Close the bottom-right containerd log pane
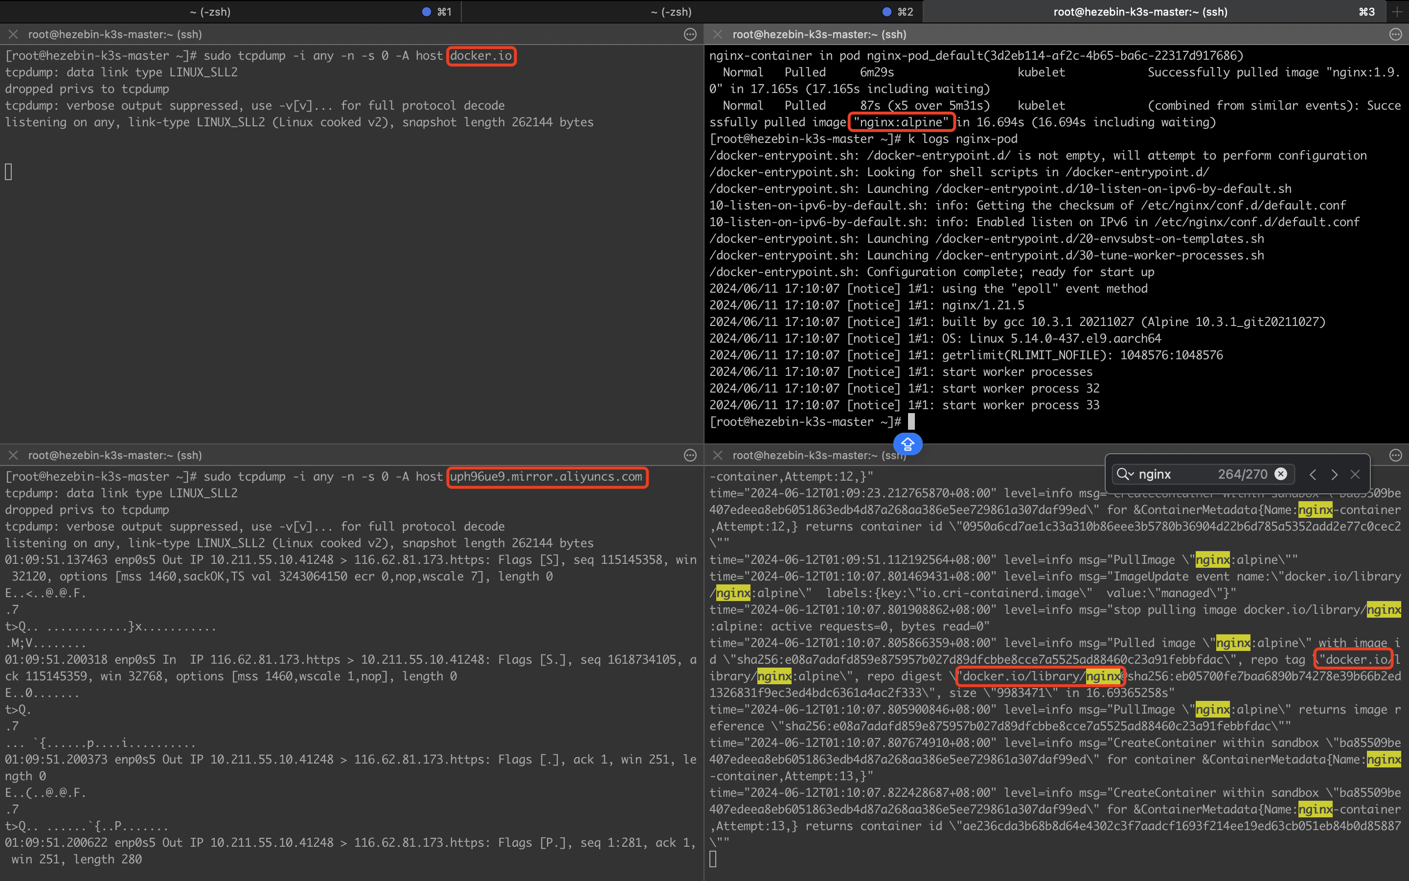The image size is (1409, 881). pyautogui.click(x=717, y=455)
